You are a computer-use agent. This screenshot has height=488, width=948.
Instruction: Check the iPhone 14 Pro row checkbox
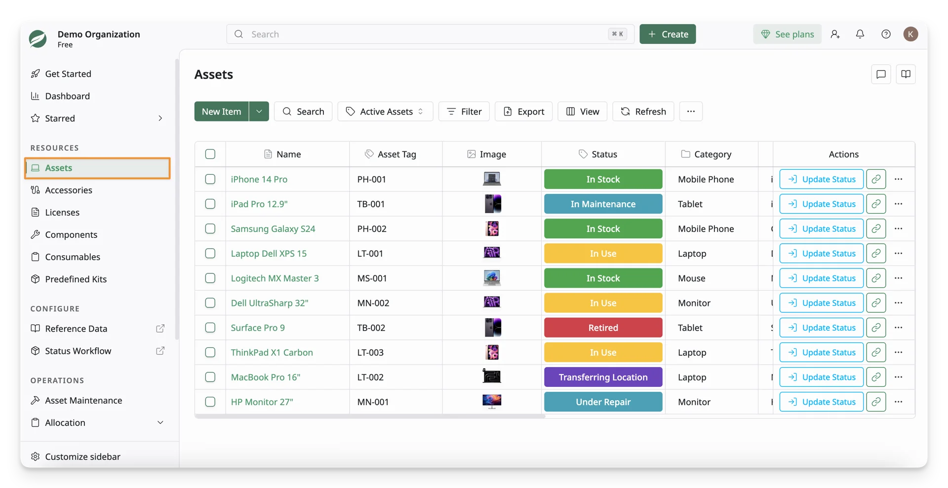coord(210,179)
